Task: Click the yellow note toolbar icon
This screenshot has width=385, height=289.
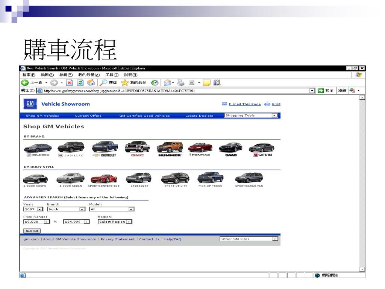Action: point(207,83)
